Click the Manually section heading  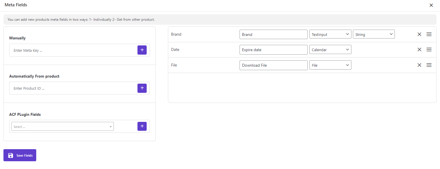click(17, 38)
